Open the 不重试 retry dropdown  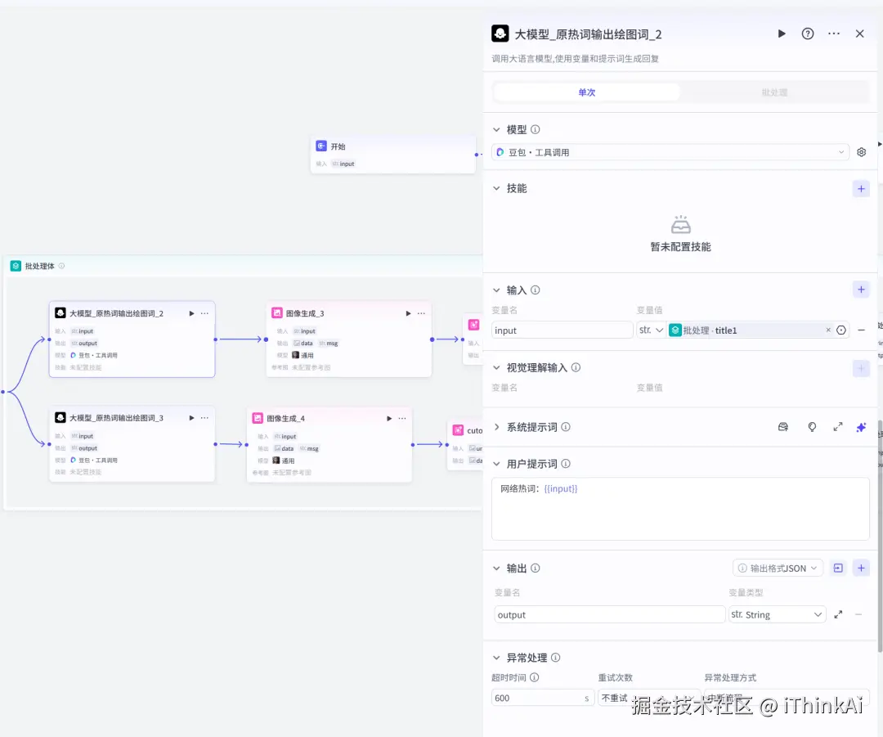[648, 698]
